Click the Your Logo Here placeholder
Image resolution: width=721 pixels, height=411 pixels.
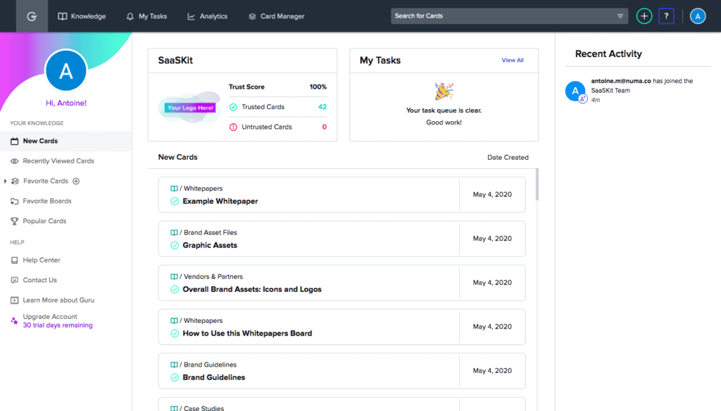[190, 108]
